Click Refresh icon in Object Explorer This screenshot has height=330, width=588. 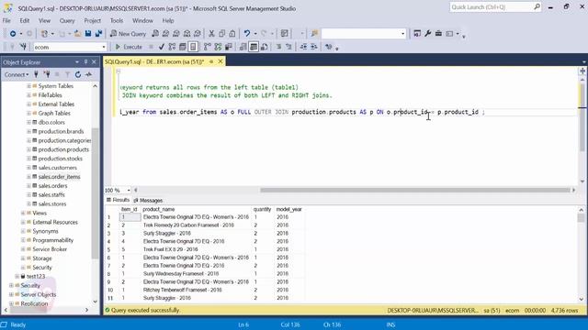(78, 75)
